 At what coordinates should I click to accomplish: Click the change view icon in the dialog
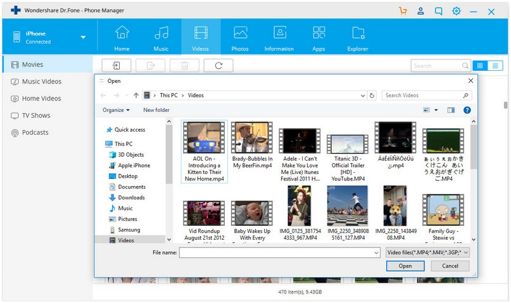426,110
